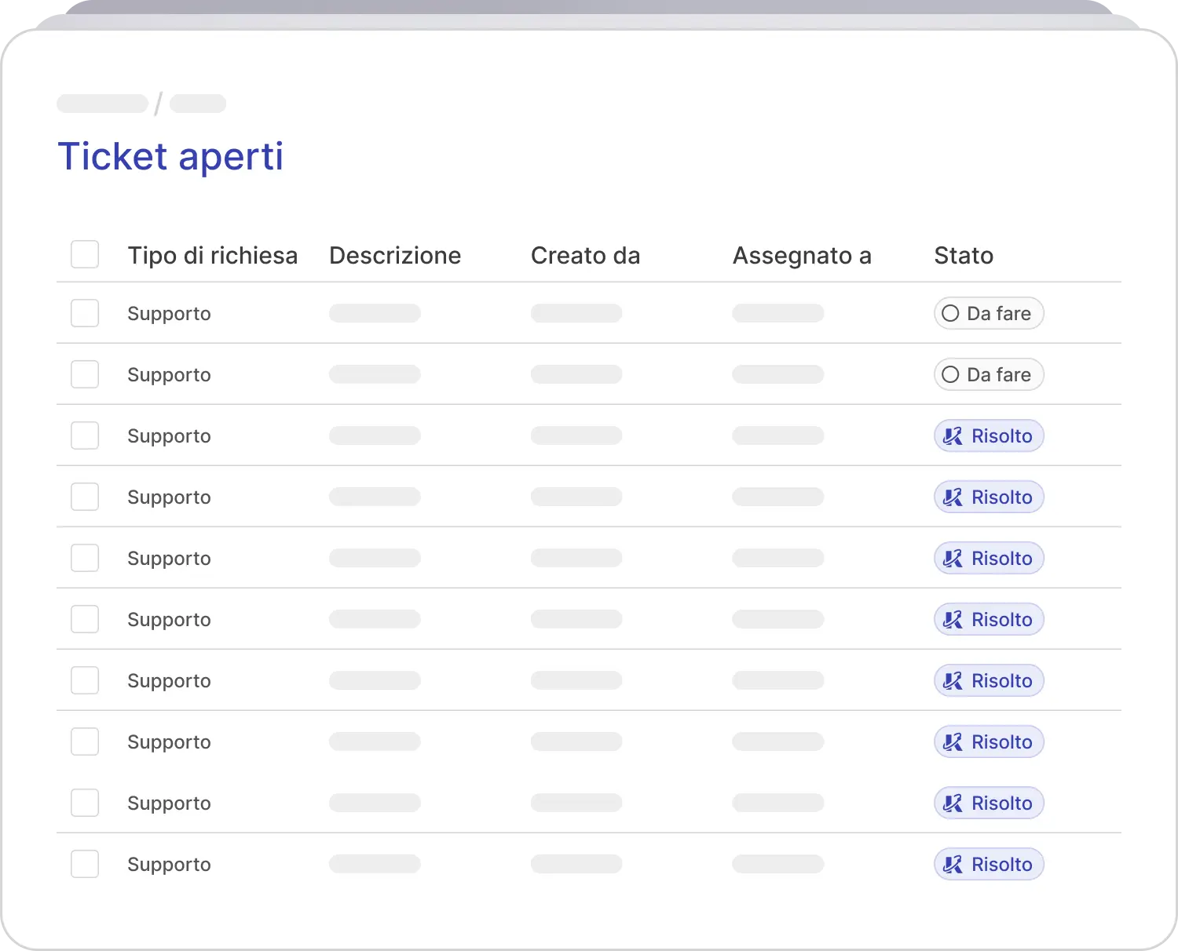The height and width of the screenshot is (951, 1178).
Task: Select the checkbox of the second Risolto row
Action: point(85,497)
